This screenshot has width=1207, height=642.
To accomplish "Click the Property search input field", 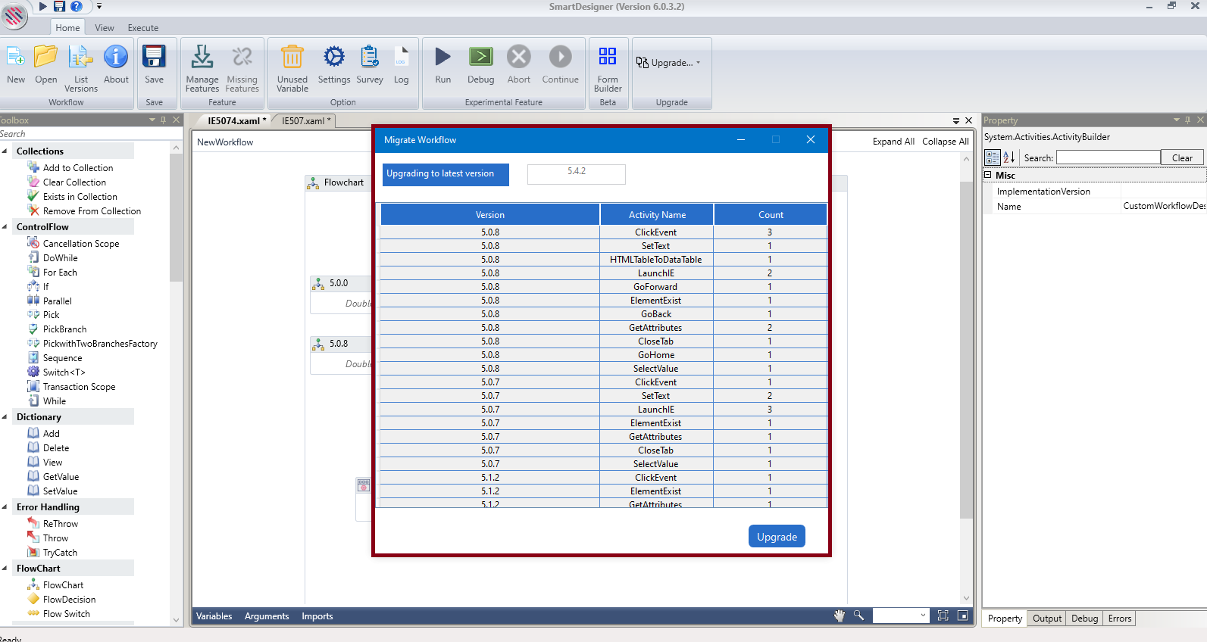I will [1108, 157].
